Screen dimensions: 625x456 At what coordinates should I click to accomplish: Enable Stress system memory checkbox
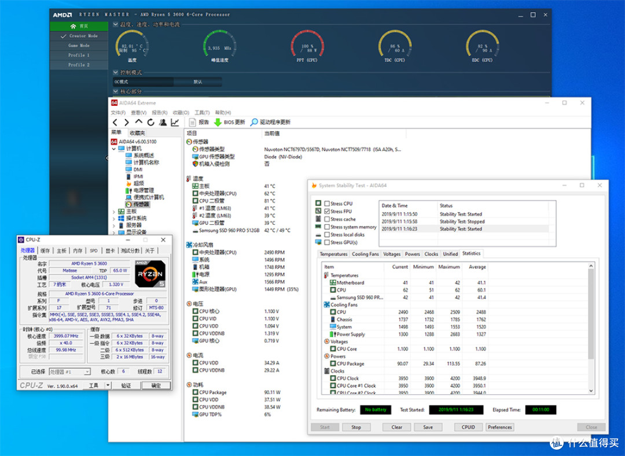pyautogui.click(x=327, y=227)
